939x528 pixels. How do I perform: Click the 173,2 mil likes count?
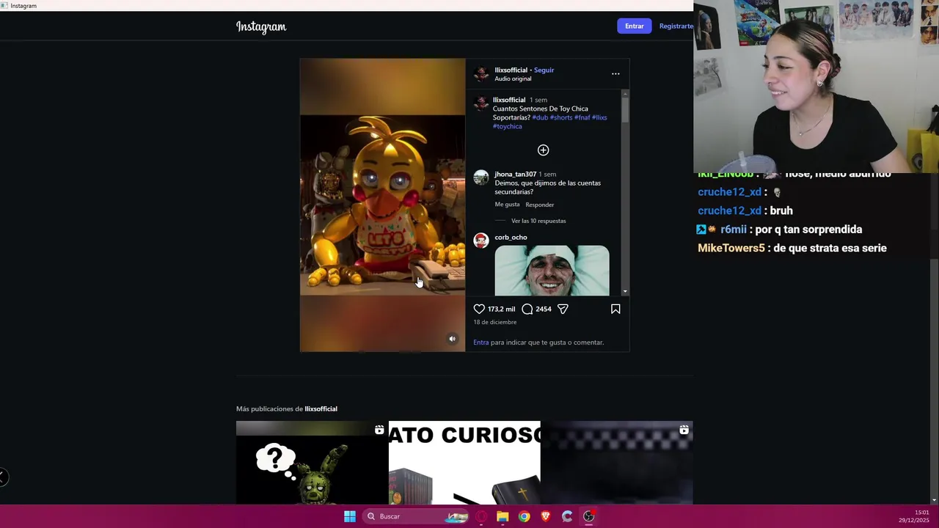pos(501,309)
